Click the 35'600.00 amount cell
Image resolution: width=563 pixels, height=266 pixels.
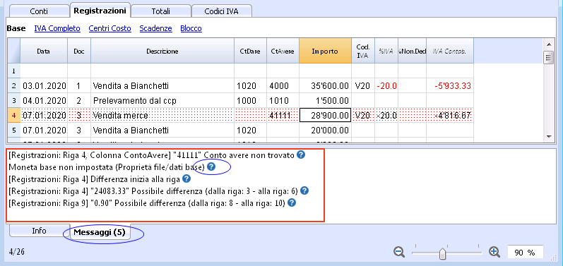click(326, 86)
